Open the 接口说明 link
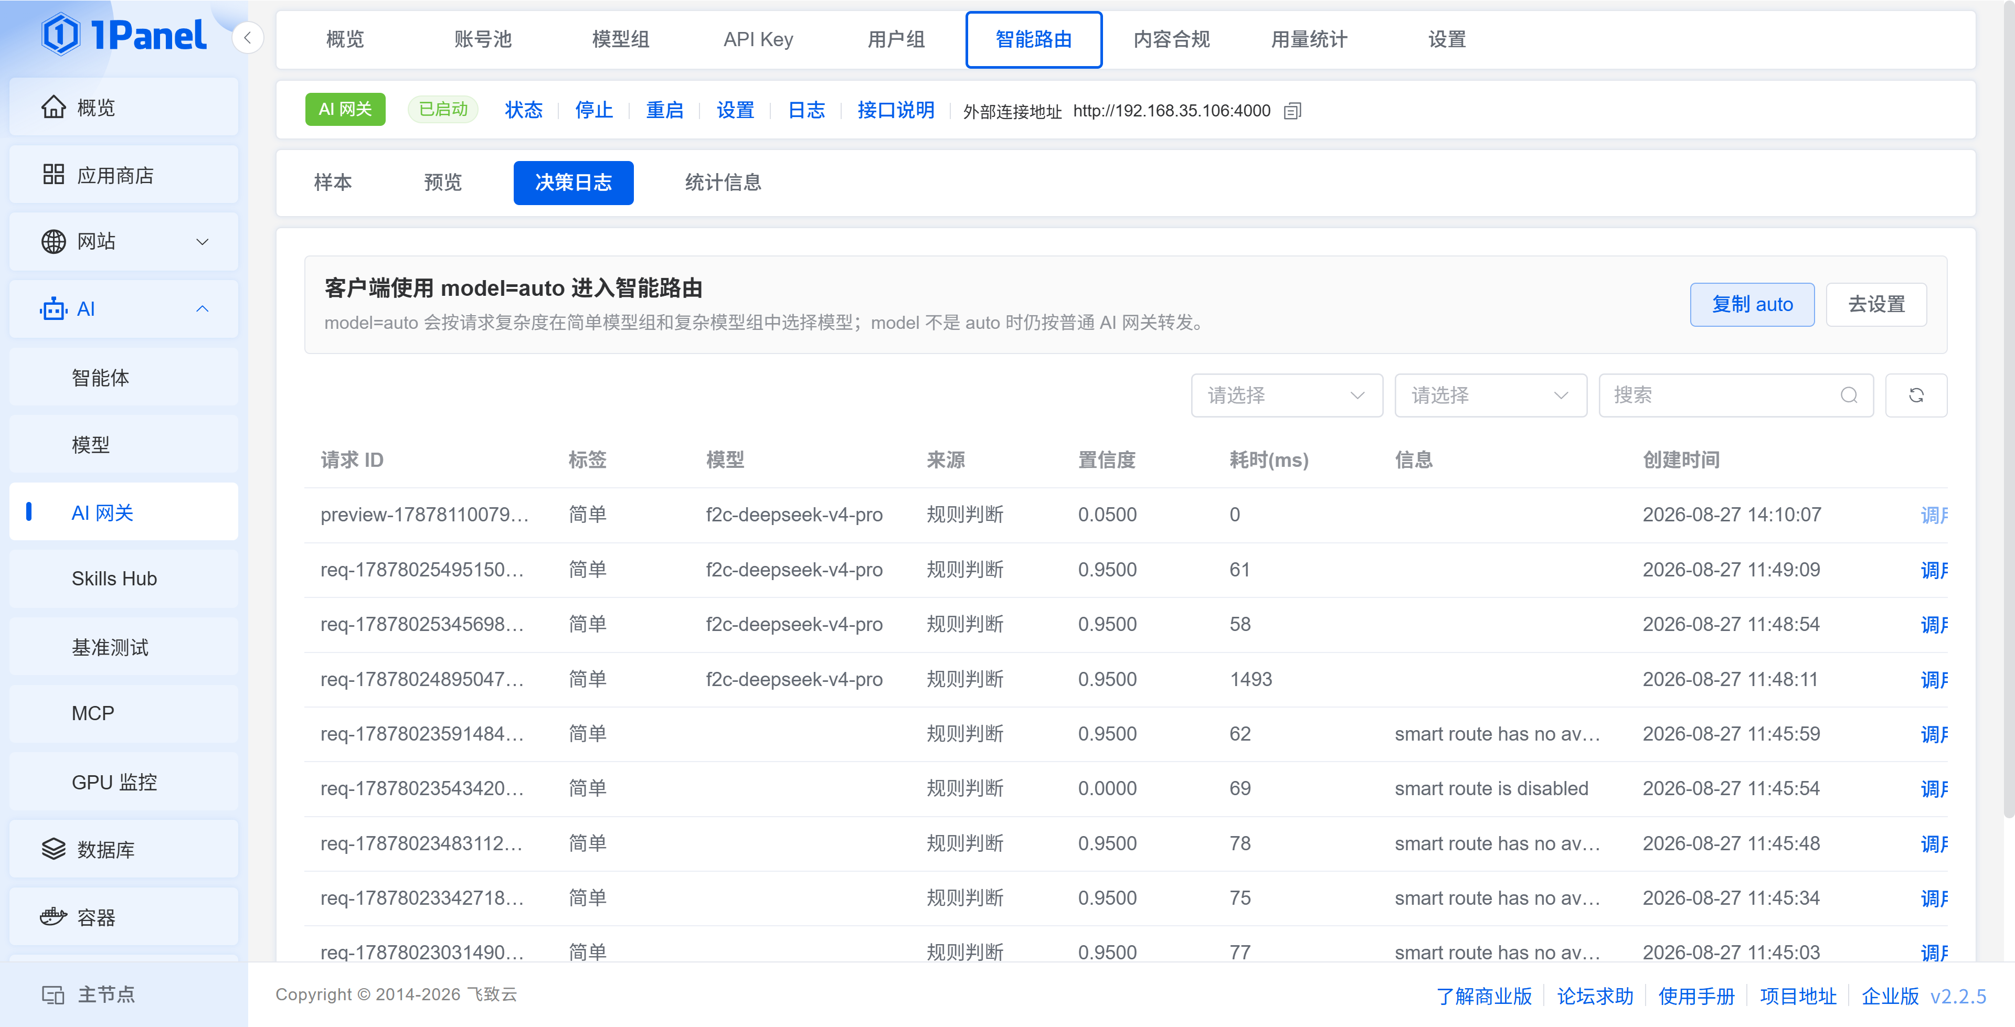 tap(896, 110)
